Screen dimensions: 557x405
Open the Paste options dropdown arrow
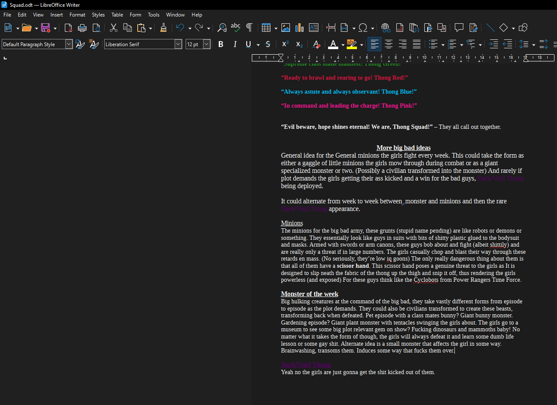[150, 28]
